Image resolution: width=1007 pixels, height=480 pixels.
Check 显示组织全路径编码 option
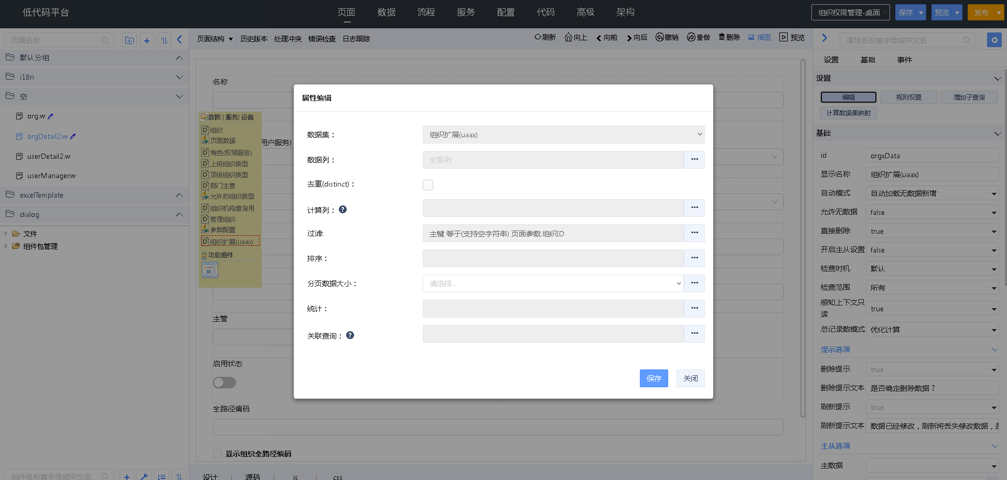coord(217,454)
